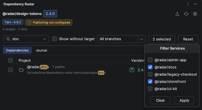Click Clear in the Filter Services popup

(x=160, y=100)
